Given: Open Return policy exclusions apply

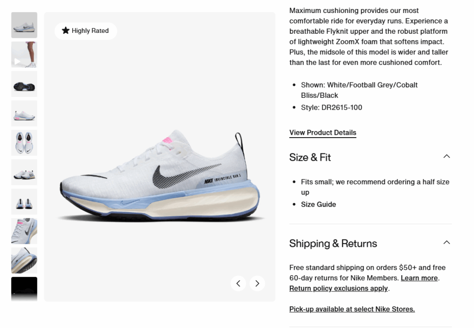Looking at the screenshot, I should [x=337, y=288].
